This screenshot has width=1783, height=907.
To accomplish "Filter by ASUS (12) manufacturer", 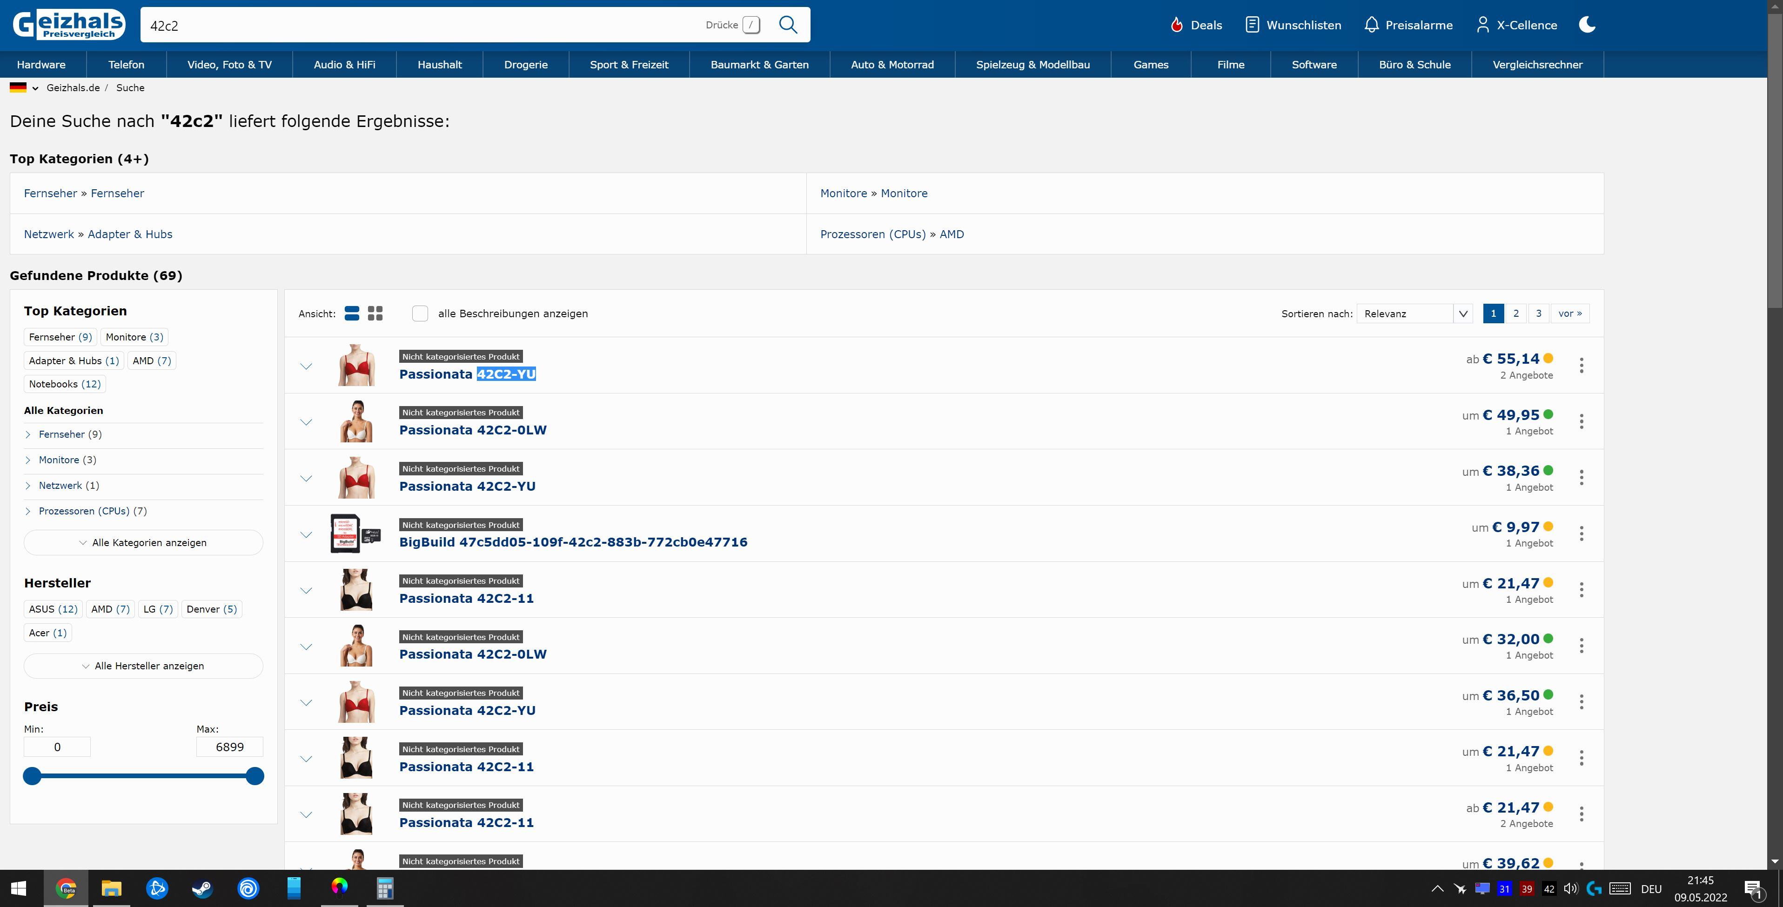I will click(x=54, y=609).
